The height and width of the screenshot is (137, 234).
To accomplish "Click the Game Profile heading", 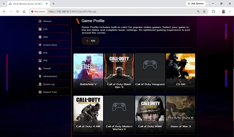I will tap(93, 21).
